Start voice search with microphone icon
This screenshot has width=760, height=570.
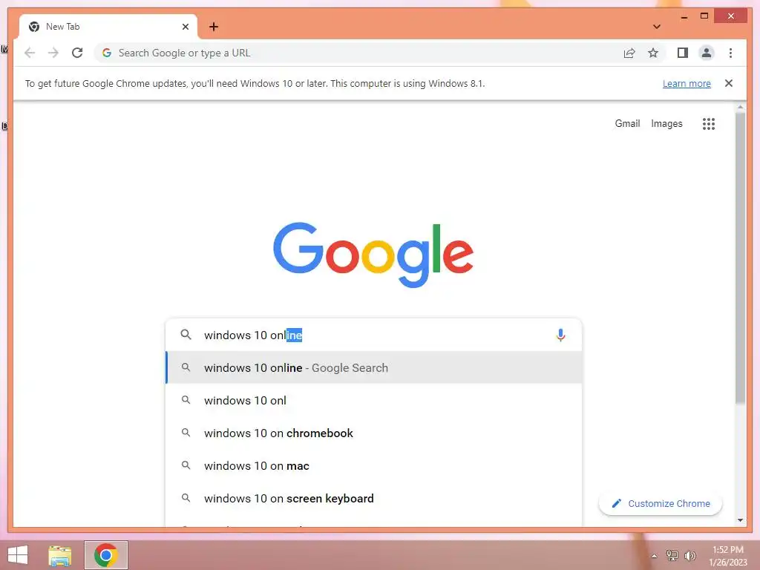(561, 335)
